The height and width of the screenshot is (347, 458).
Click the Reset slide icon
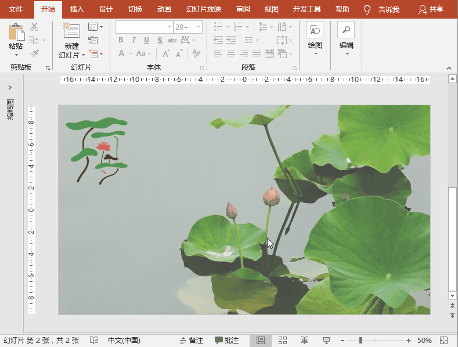coord(93,40)
